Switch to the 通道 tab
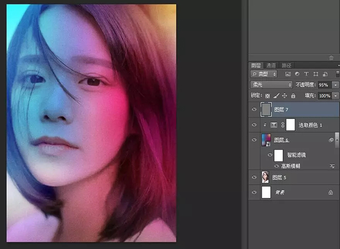The height and width of the screenshot is (249, 340). (x=271, y=65)
